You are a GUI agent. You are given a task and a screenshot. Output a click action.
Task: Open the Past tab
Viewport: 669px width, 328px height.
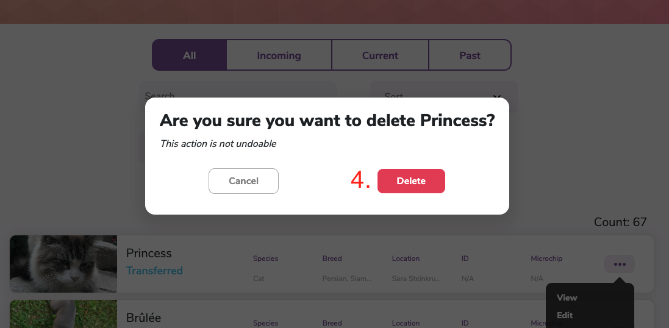tap(470, 55)
